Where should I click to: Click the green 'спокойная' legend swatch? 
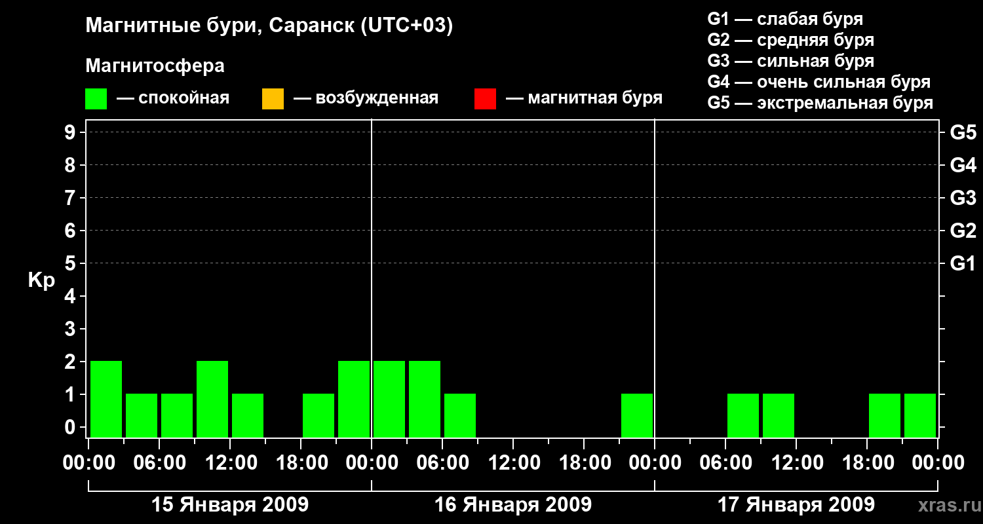click(x=96, y=99)
